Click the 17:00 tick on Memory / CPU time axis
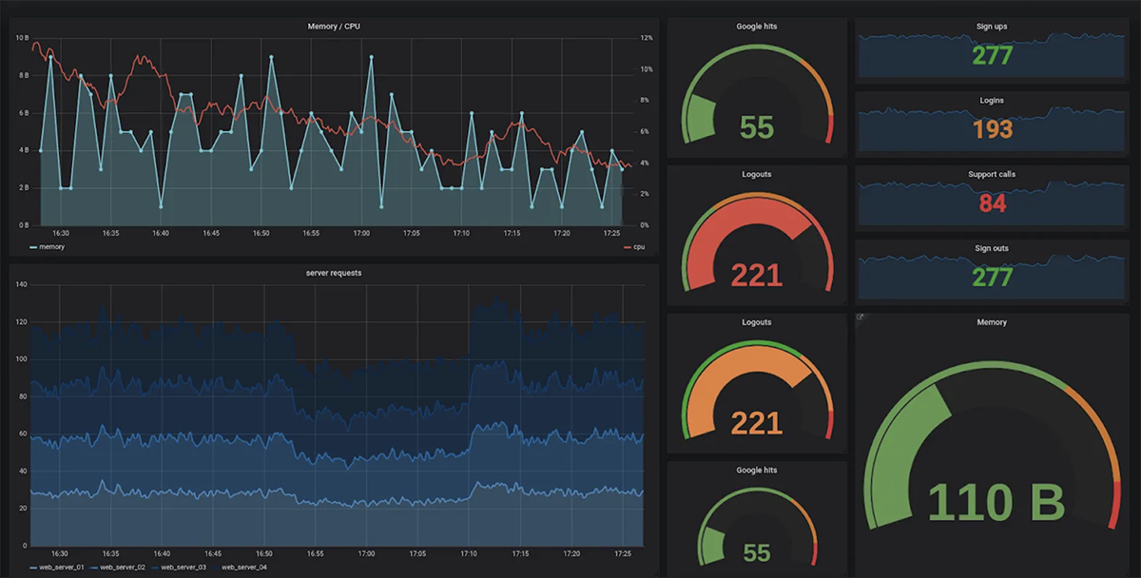1141x578 pixels. 361,233
